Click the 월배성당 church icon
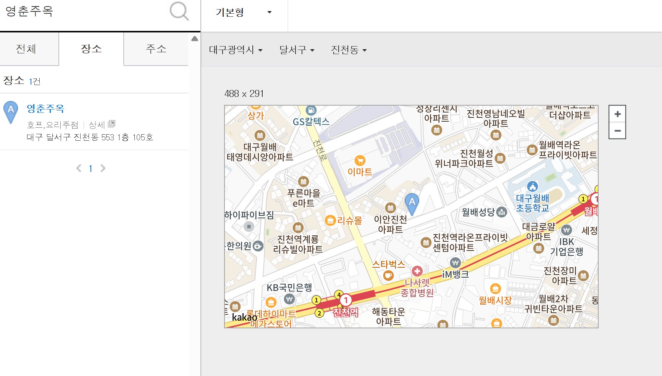662x376 pixels. point(502,212)
